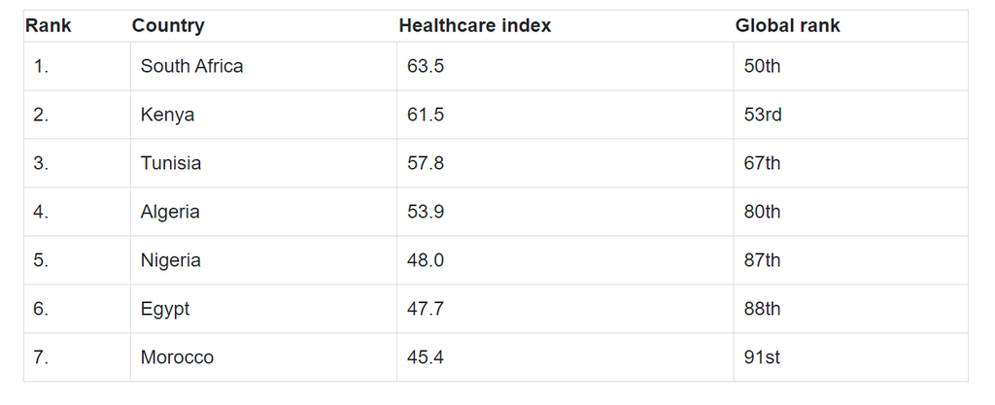This screenshot has height=405, width=995.
Task: Click the Morocco cell
Action: (x=177, y=357)
